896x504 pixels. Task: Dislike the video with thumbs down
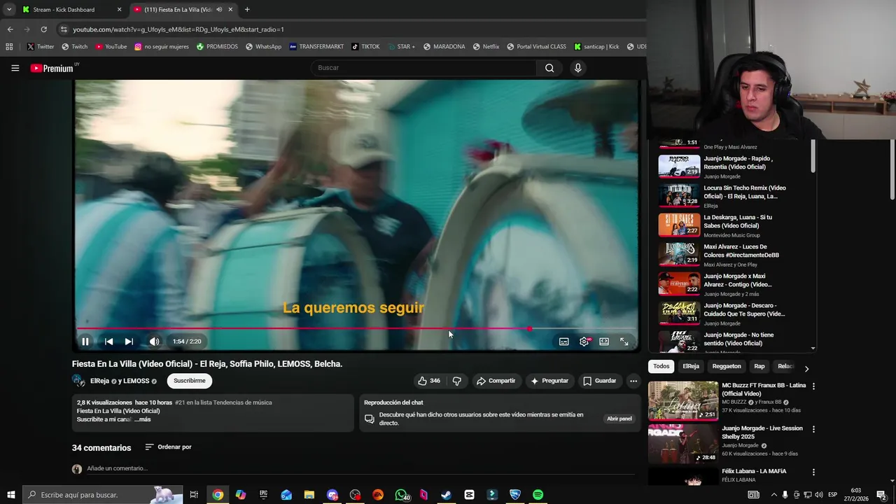[x=457, y=381]
